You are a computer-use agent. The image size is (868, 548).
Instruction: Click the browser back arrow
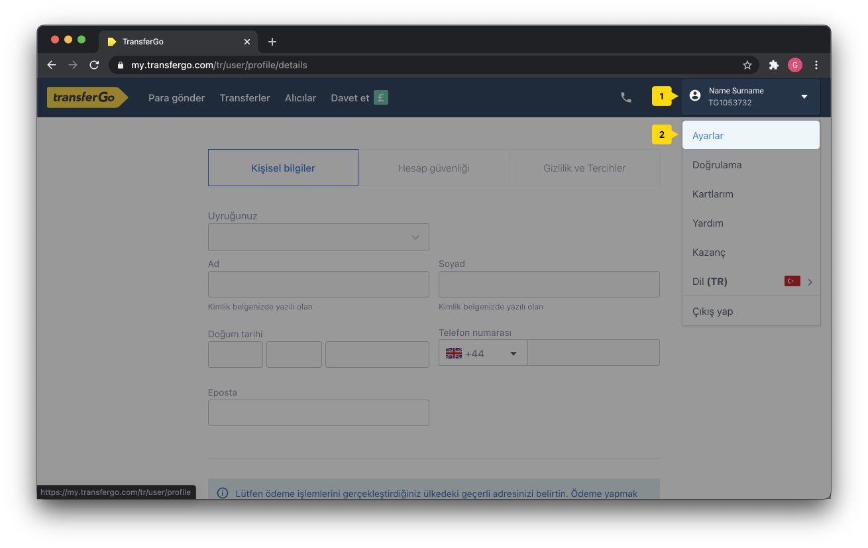[52, 65]
